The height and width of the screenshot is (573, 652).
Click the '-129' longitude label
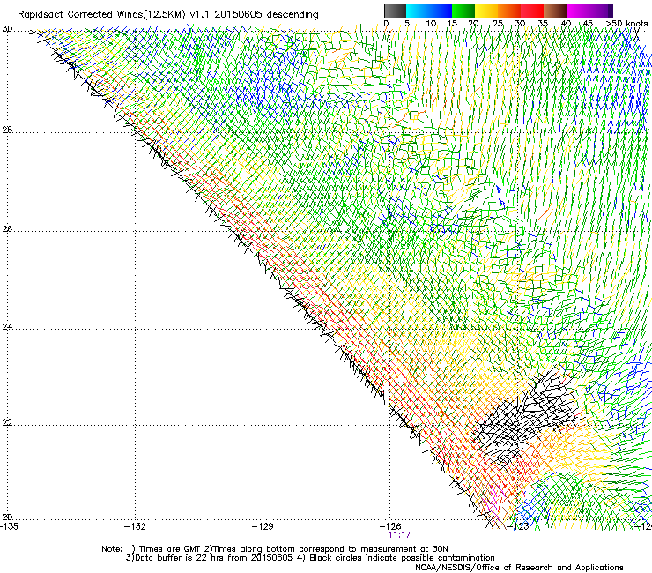263,526
